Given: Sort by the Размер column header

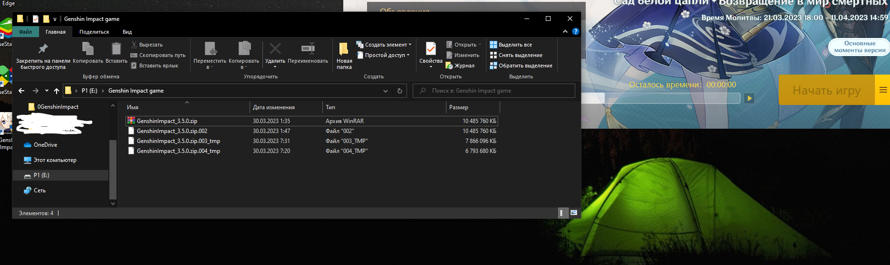Looking at the screenshot, I should pos(459,107).
